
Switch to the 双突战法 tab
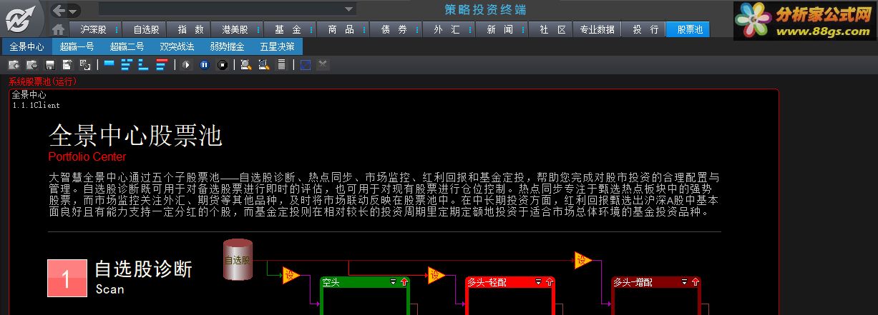point(177,46)
